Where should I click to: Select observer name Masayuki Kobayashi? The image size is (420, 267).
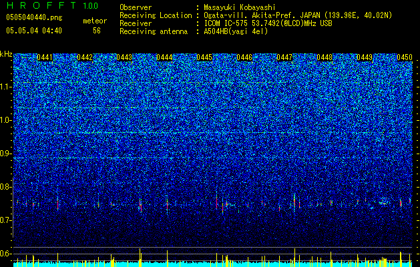coord(240,7)
